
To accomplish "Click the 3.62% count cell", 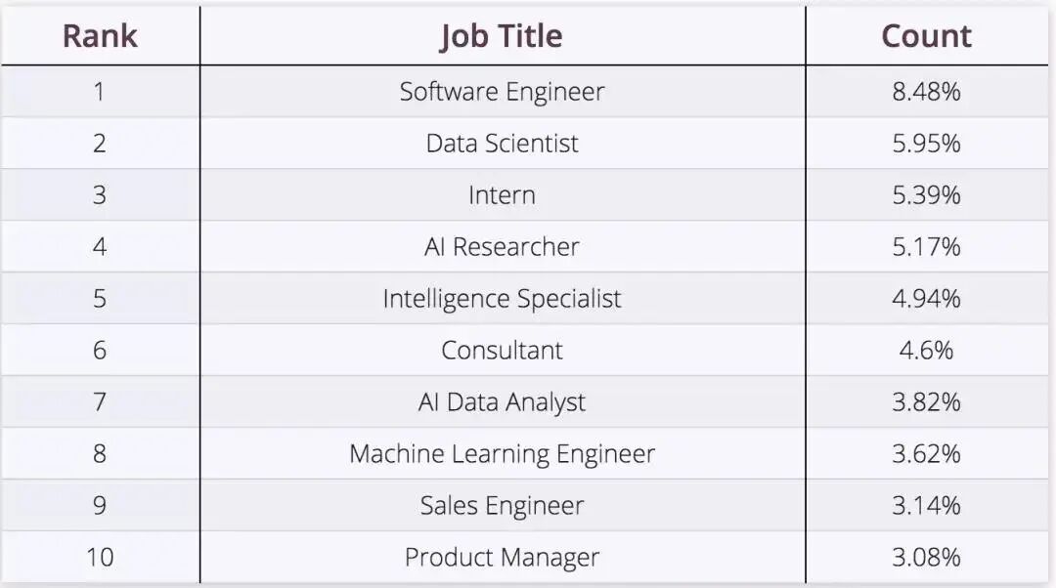I will pos(926,454).
